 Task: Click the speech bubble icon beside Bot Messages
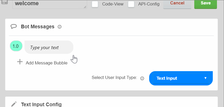14,26
